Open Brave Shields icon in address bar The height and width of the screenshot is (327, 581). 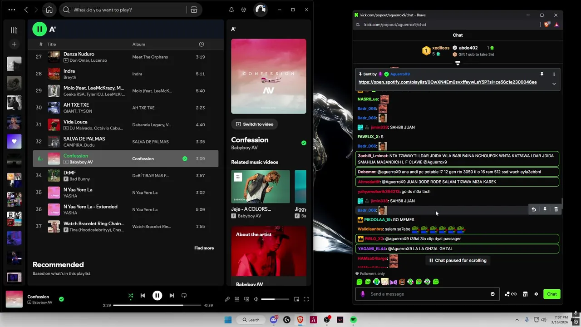pyautogui.click(x=547, y=25)
